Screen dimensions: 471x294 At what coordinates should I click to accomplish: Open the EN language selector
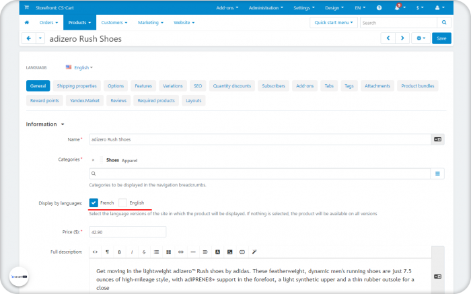point(360,8)
